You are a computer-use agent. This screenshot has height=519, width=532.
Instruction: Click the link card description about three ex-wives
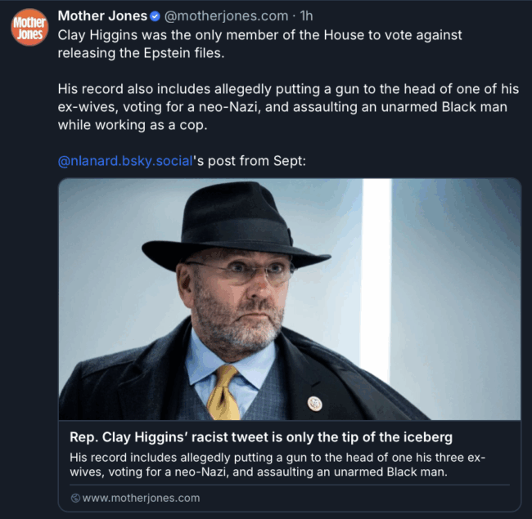point(277,464)
